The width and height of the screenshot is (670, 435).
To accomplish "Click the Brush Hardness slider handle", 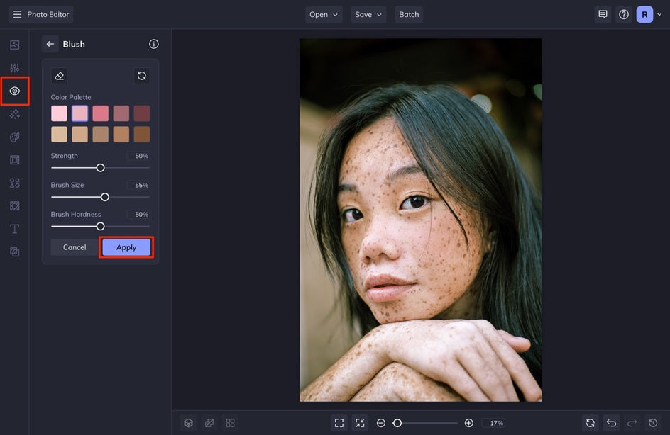I will coord(100,227).
